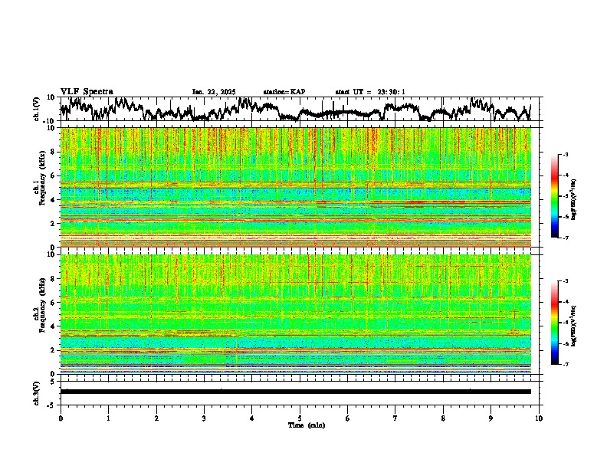
Task: Click tick label "0" on the Time axis
Action: [x=61, y=418]
